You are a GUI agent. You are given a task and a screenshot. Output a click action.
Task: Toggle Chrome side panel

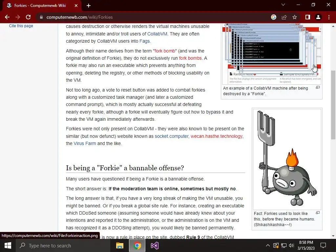pos(308,17)
